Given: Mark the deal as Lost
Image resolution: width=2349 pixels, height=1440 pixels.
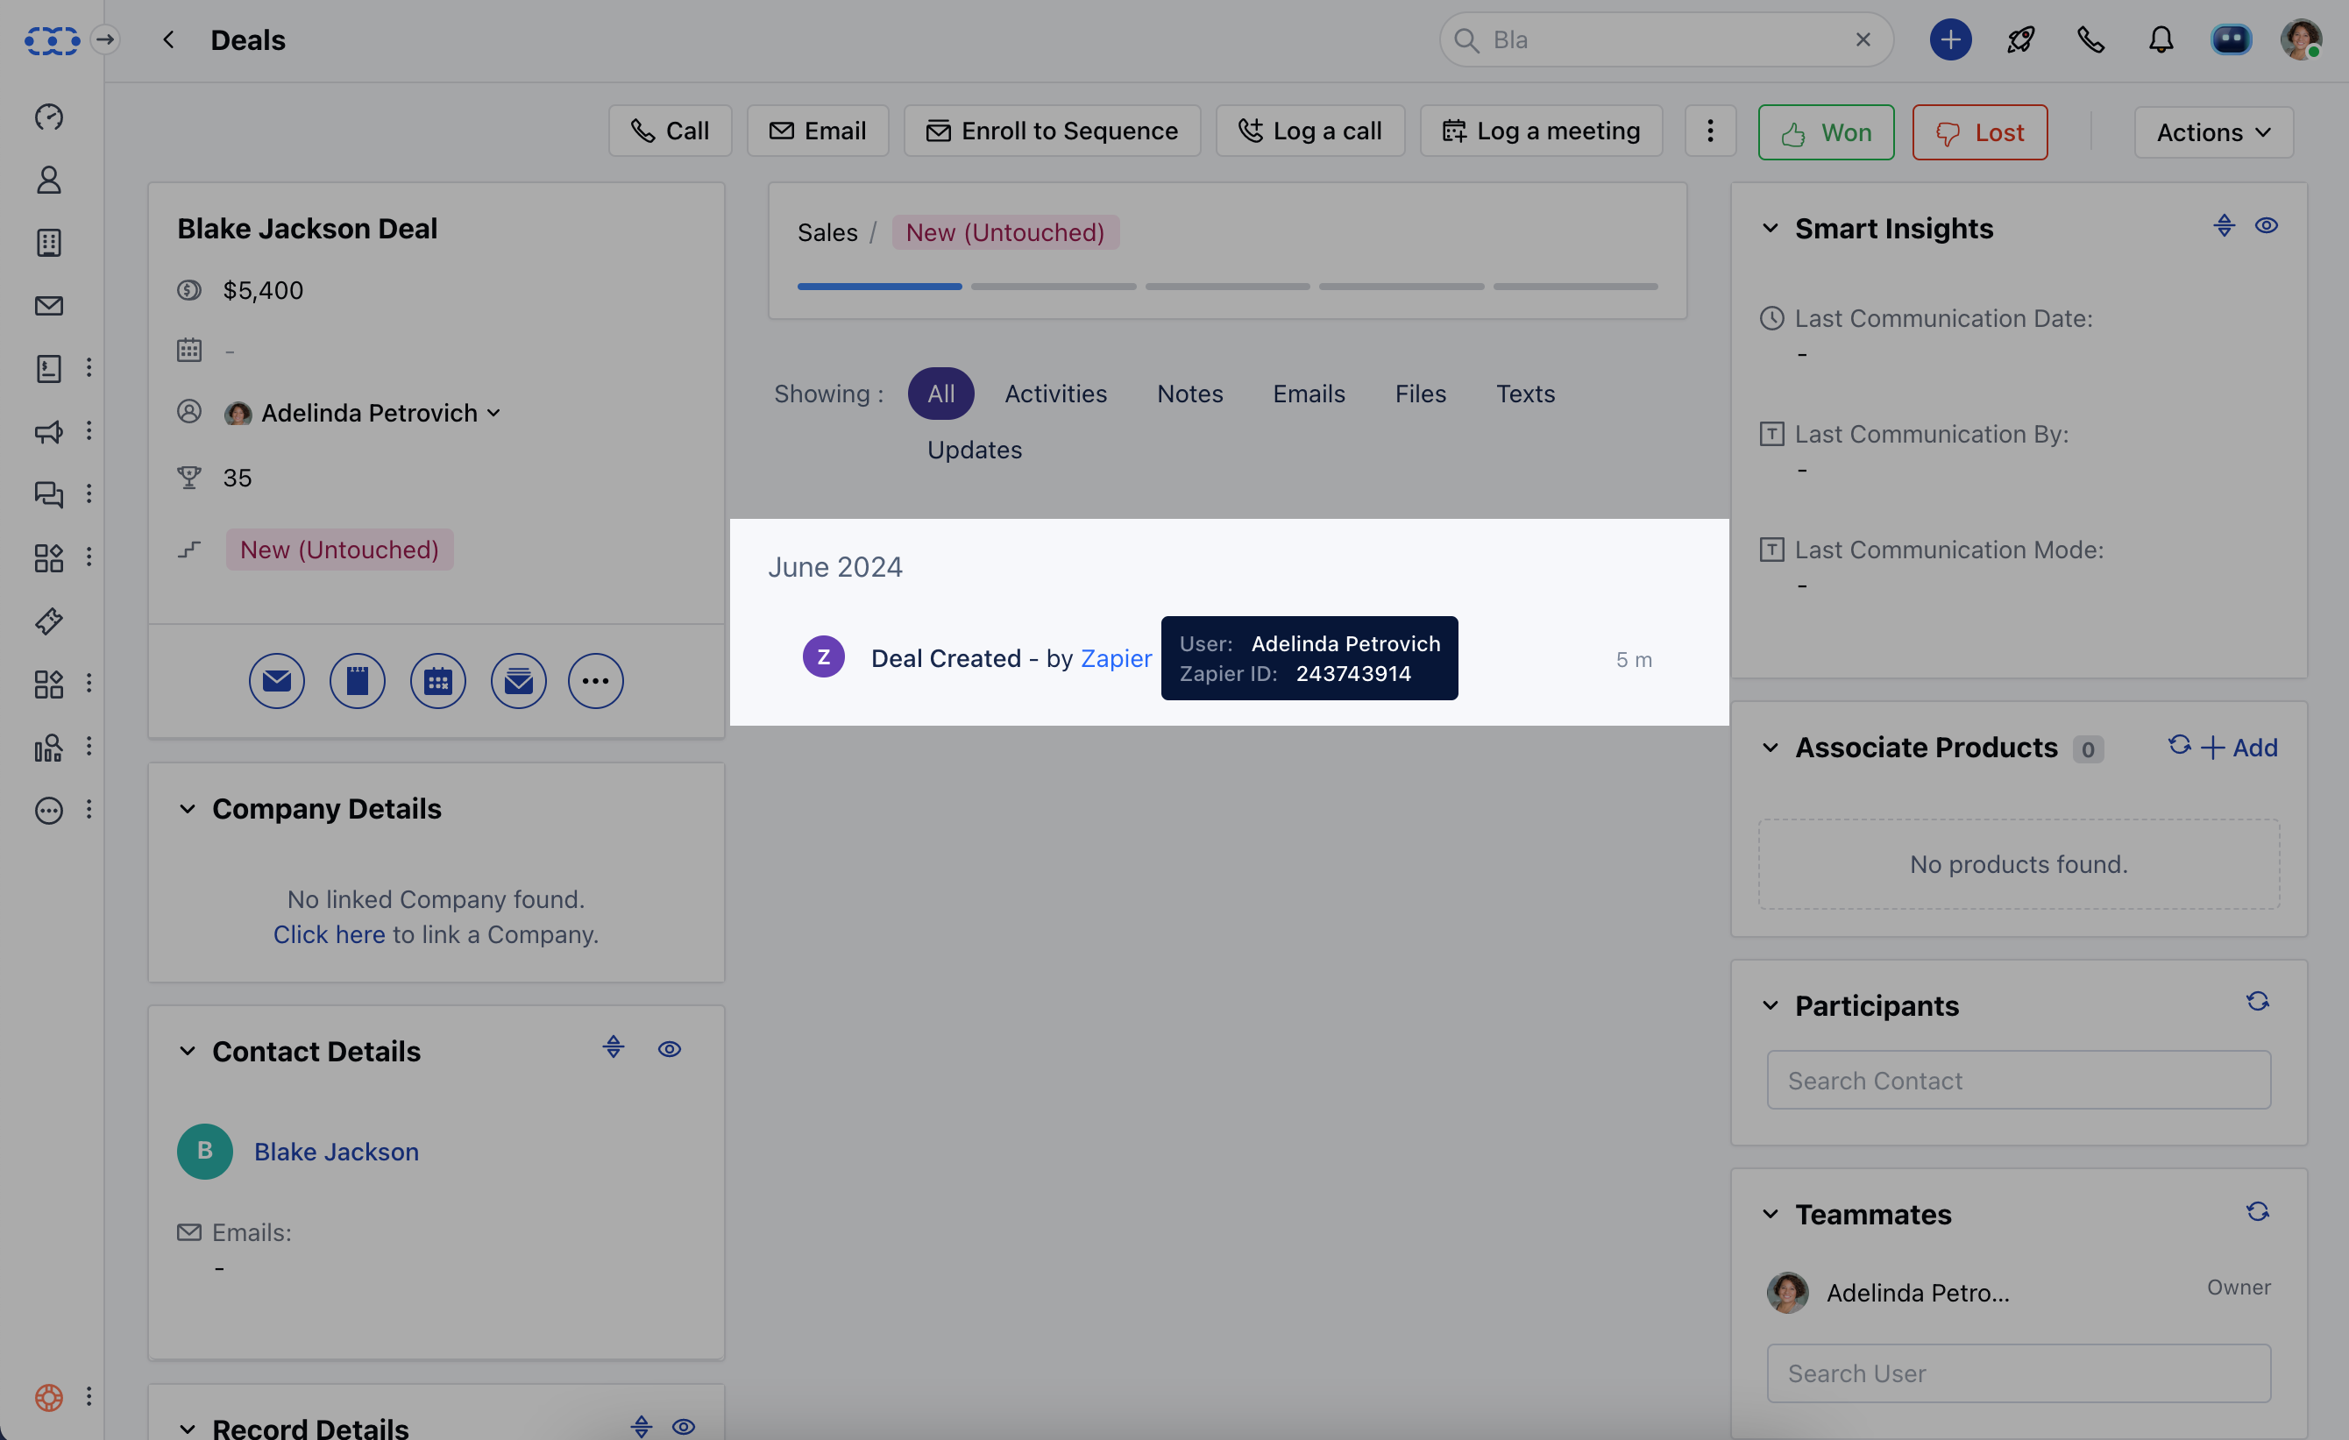Looking at the screenshot, I should click(x=1979, y=131).
